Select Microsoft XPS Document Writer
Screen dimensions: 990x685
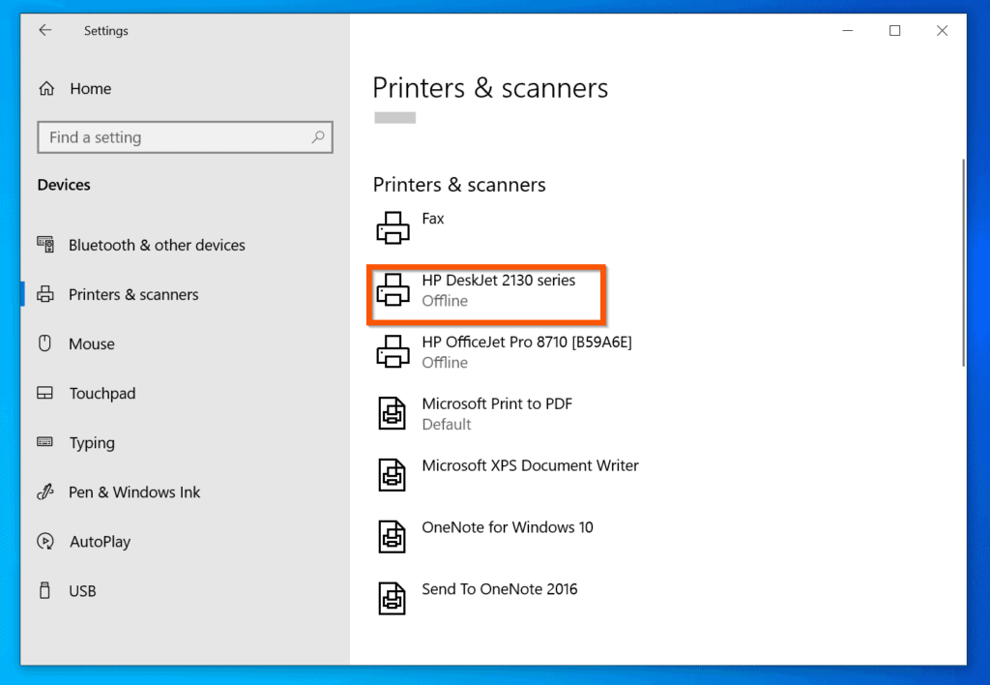pyautogui.click(x=507, y=475)
